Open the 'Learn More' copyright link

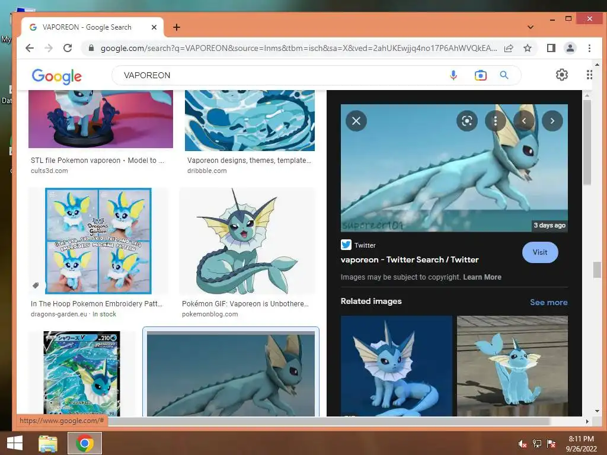482,277
